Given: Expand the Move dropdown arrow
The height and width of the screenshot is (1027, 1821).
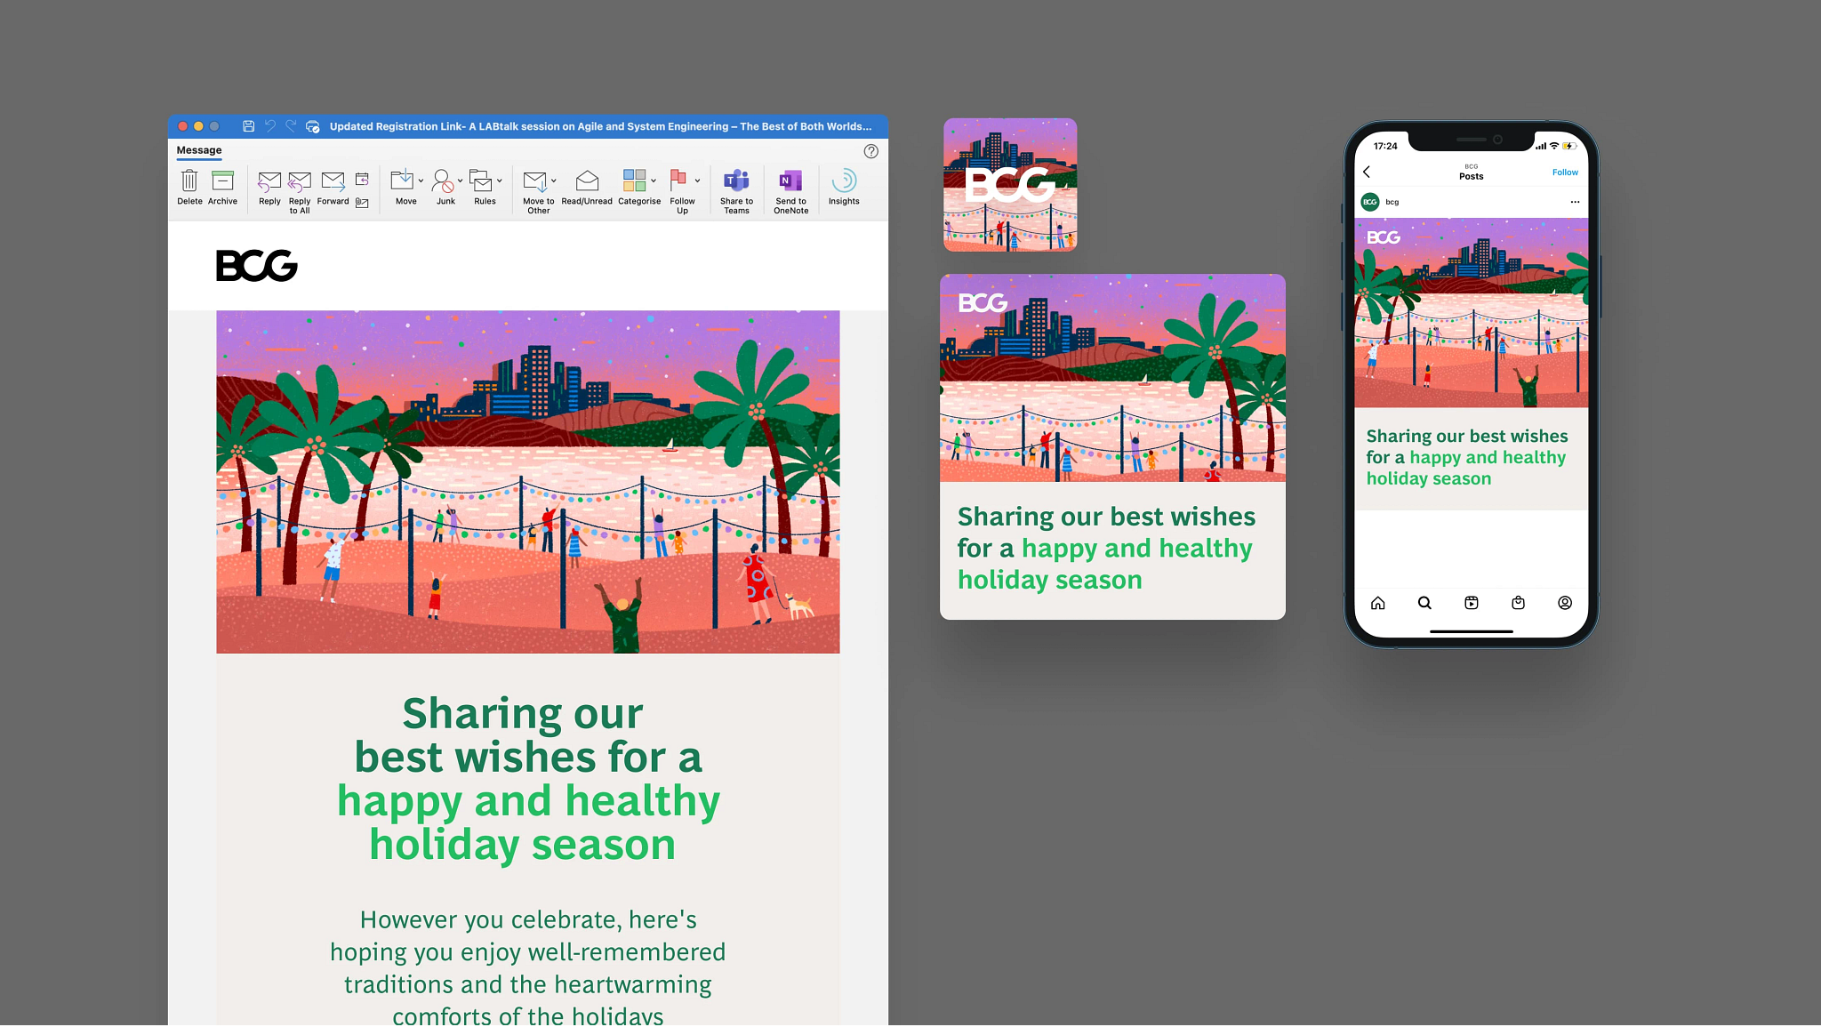Looking at the screenshot, I should point(421,181).
